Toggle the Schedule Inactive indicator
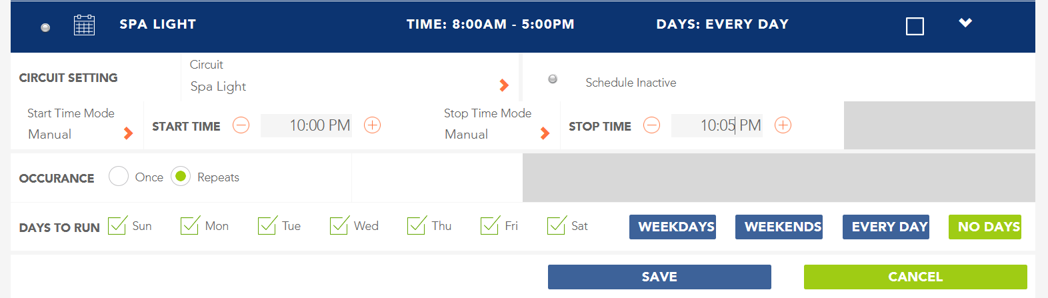The image size is (1048, 298). tap(553, 79)
